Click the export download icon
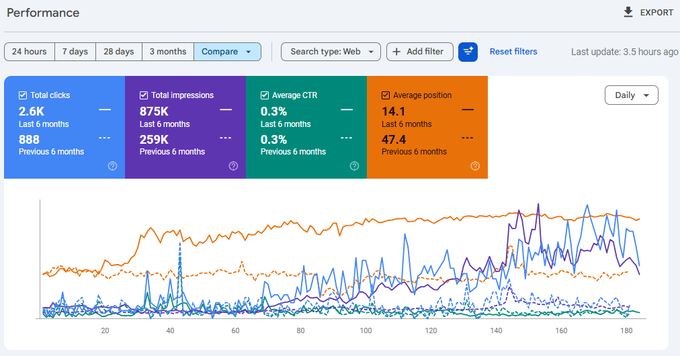Screen dimensions: 680x356 (x=628, y=12)
